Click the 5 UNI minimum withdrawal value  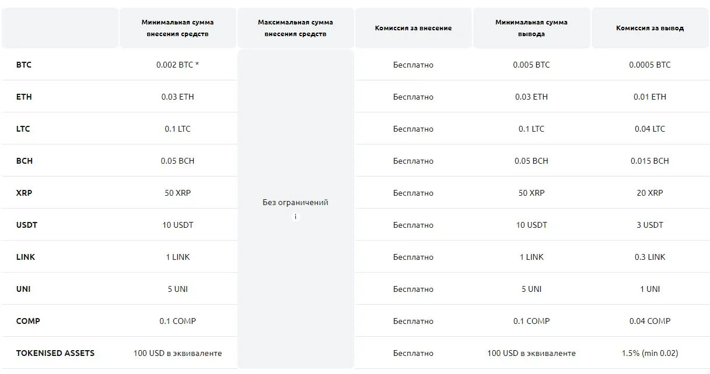(531, 289)
